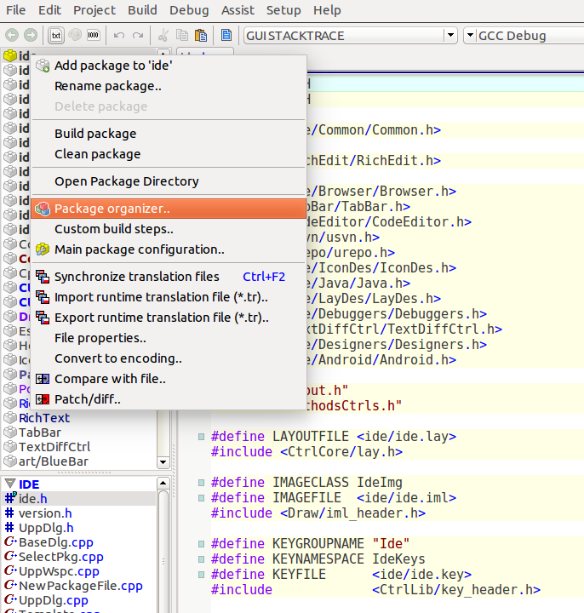This screenshot has width=584, height=613.
Task: Click the 'txt' text view toolbar icon
Action: pyautogui.click(x=56, y=35)
